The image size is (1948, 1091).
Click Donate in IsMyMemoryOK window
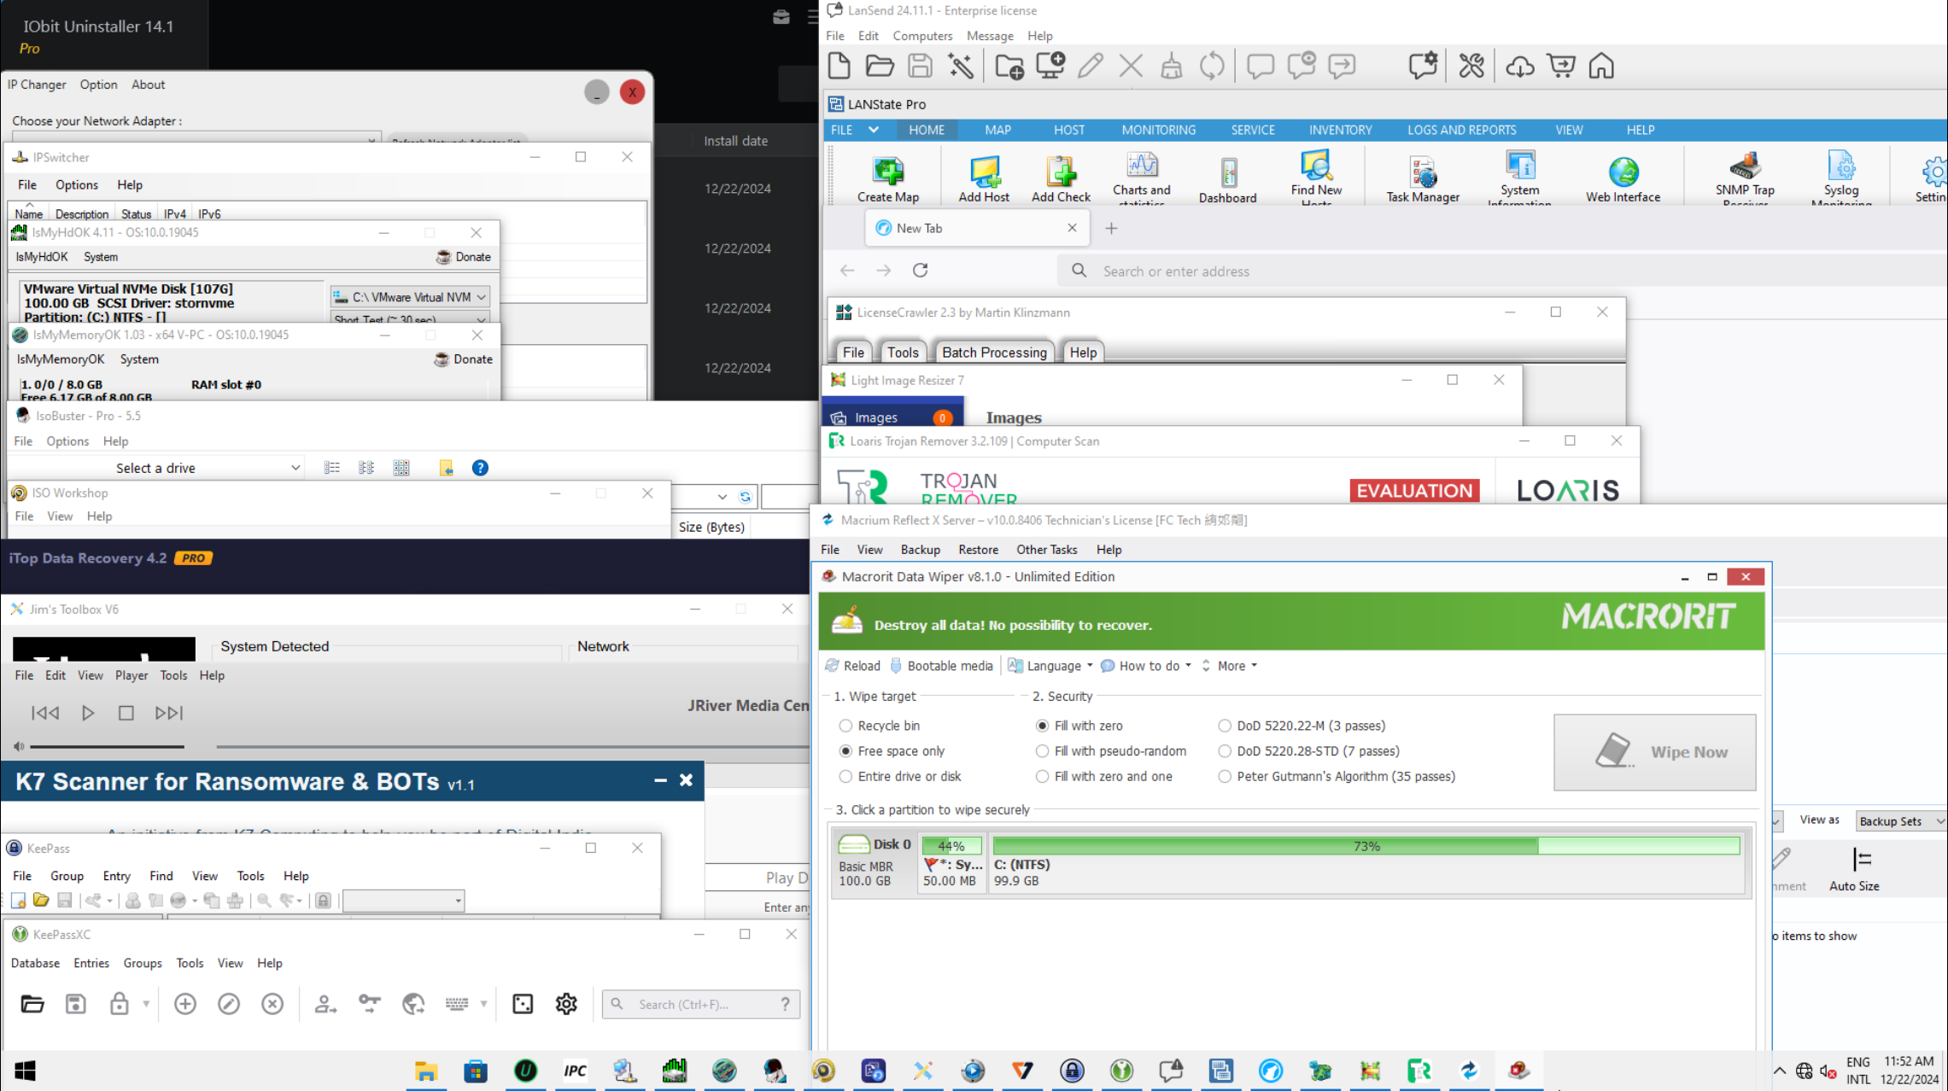464,359
